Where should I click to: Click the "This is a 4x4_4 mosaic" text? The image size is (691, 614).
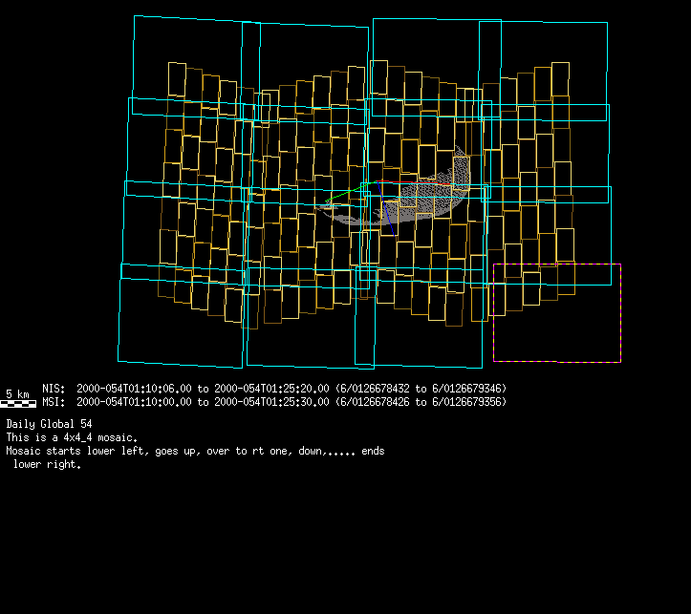click(x=72, y=436)
